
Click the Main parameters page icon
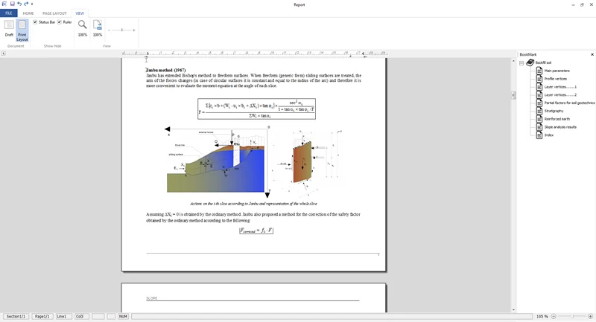click(539, 71)
